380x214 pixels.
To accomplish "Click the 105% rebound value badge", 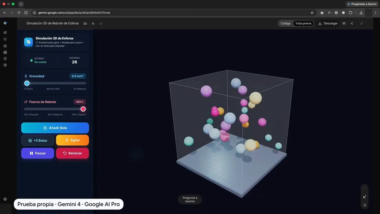I will coord(80,102).
